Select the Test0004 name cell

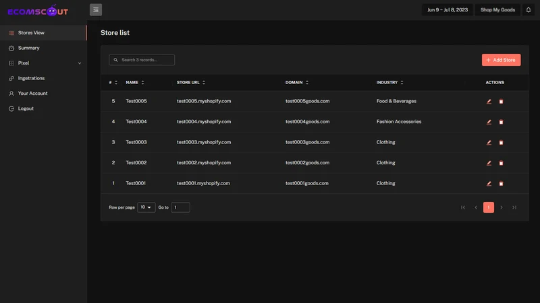point(136,122)
